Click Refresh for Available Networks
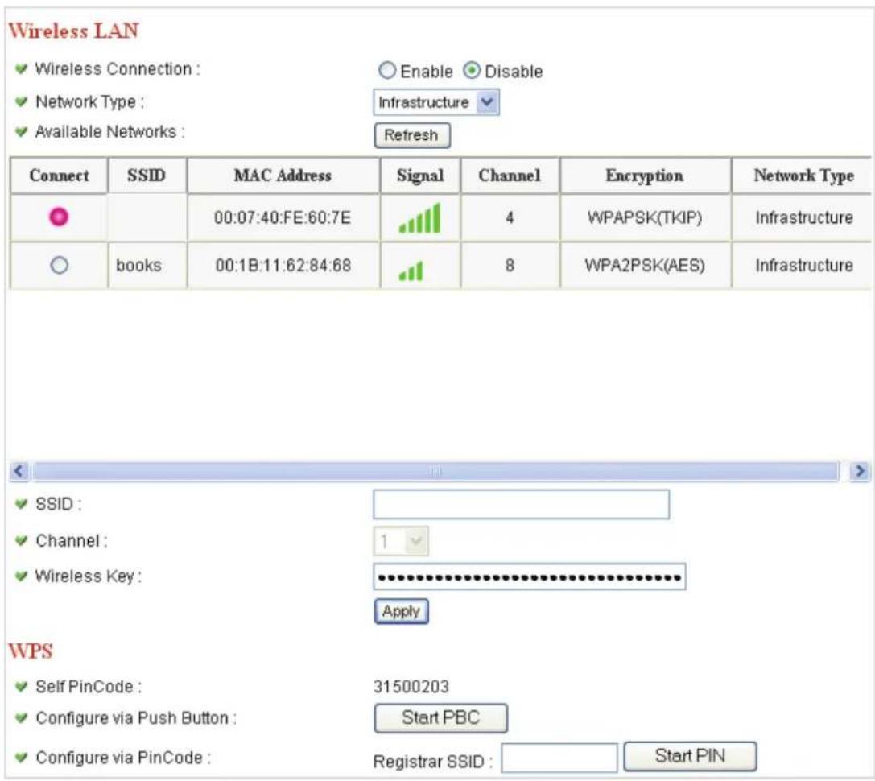The height and width of the screenshot is (781, 875). pos(412,135)
